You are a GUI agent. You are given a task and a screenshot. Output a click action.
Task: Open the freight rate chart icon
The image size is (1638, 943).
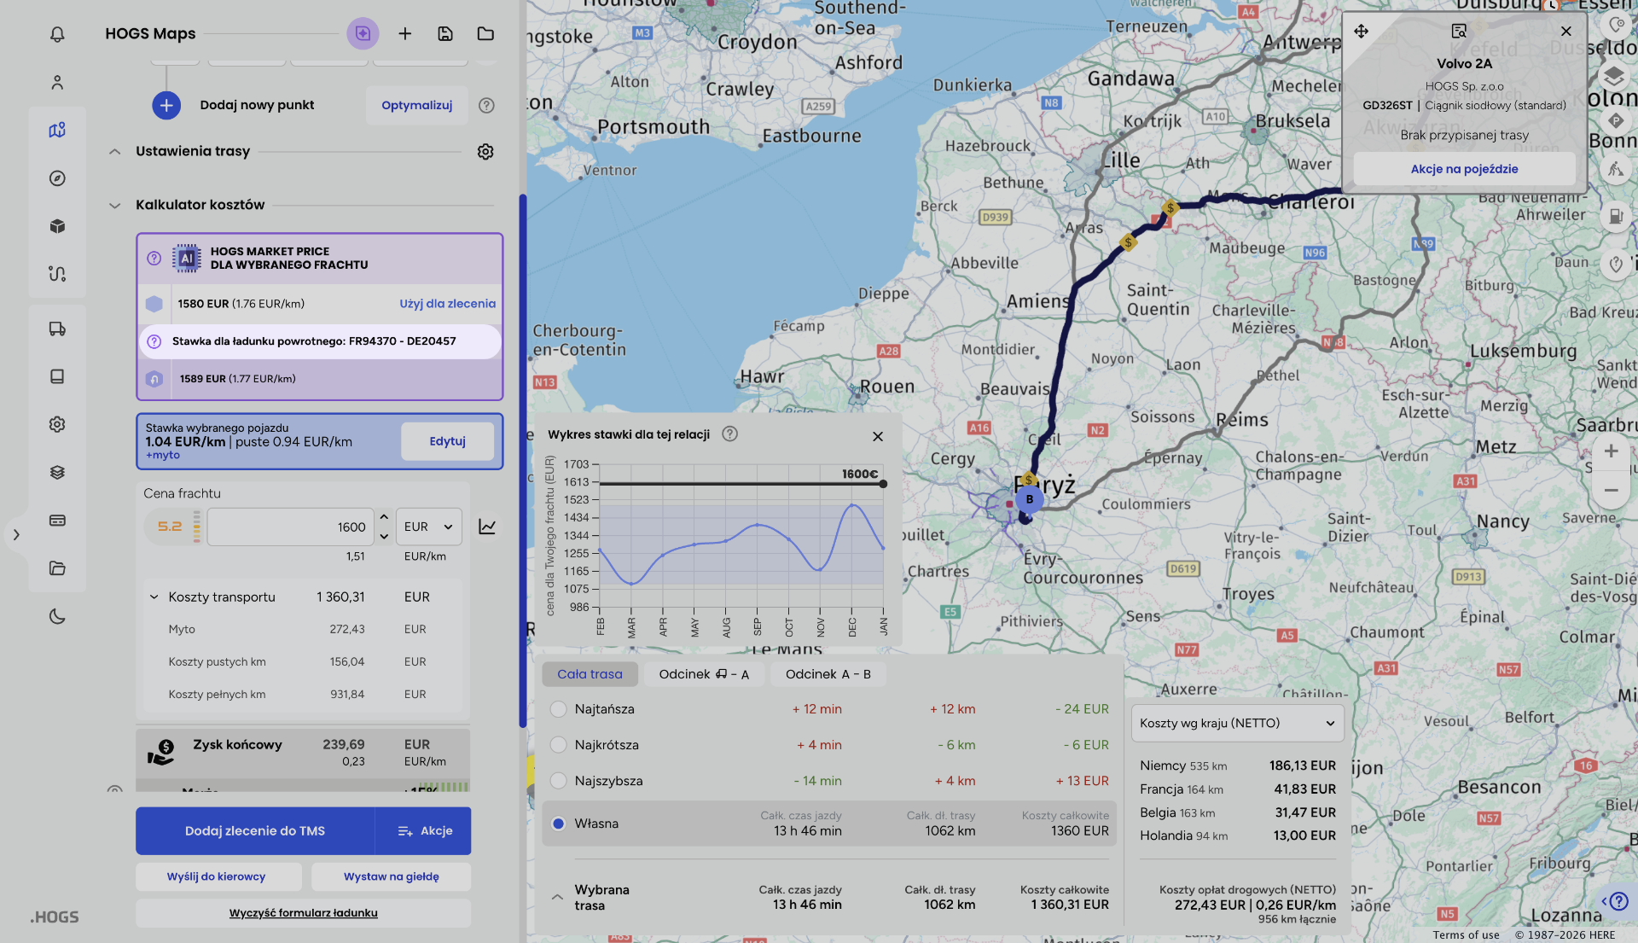coord(487,527)
